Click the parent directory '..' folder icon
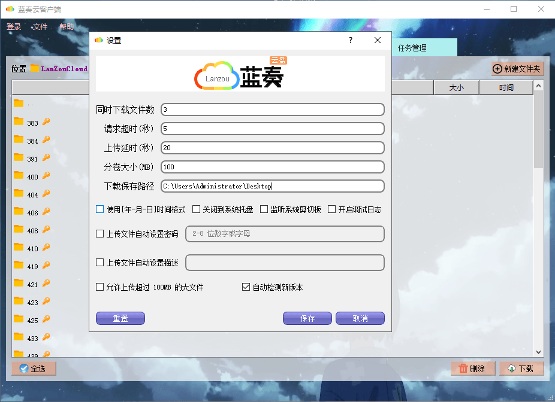Screen dimensions: 555x402 (x=19, y=103)
